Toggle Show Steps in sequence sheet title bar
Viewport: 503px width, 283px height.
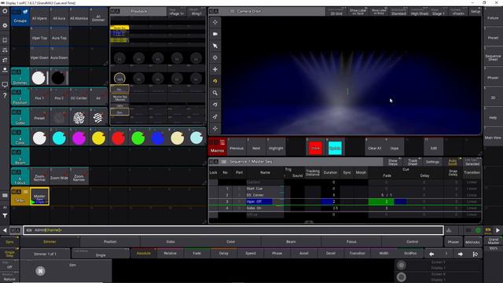point(393,162)
